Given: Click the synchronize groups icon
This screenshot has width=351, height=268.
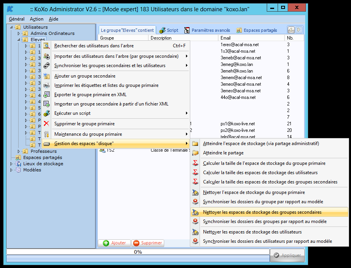Looking at the screenshot, I should point(47,66).
